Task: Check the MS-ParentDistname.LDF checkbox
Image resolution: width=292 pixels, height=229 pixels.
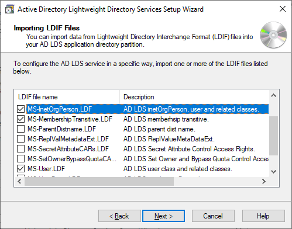Action: (20, 129)
